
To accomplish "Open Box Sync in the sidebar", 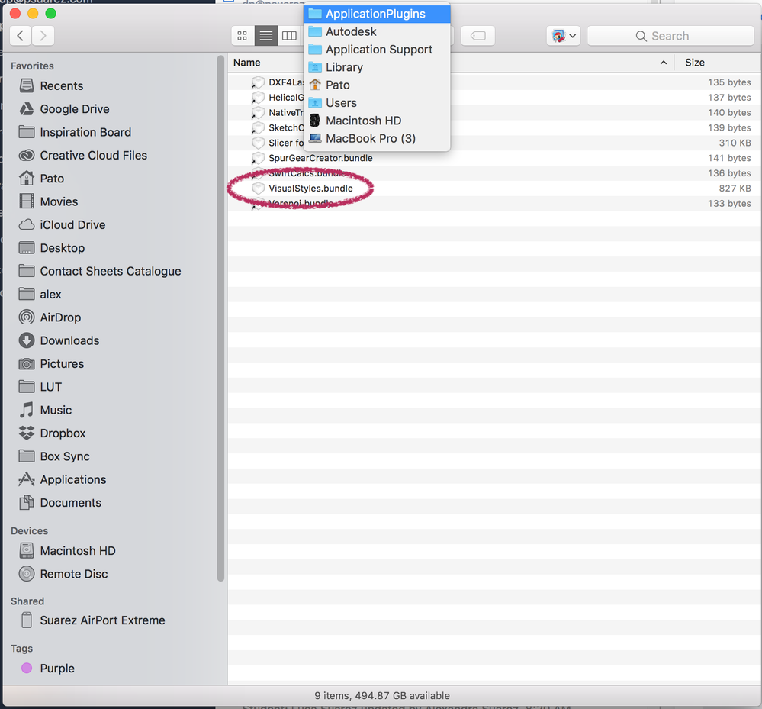I will 54,456.
